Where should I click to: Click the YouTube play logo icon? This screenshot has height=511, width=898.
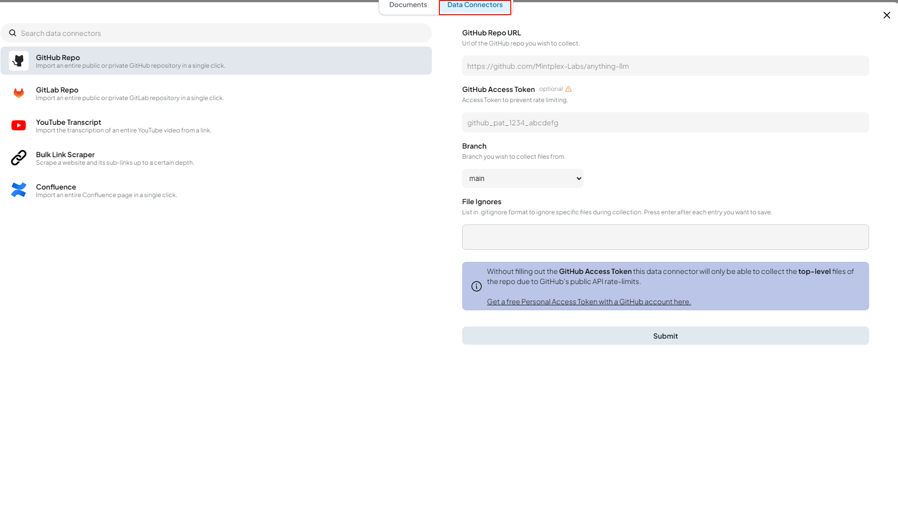click(x=19, y=125)
